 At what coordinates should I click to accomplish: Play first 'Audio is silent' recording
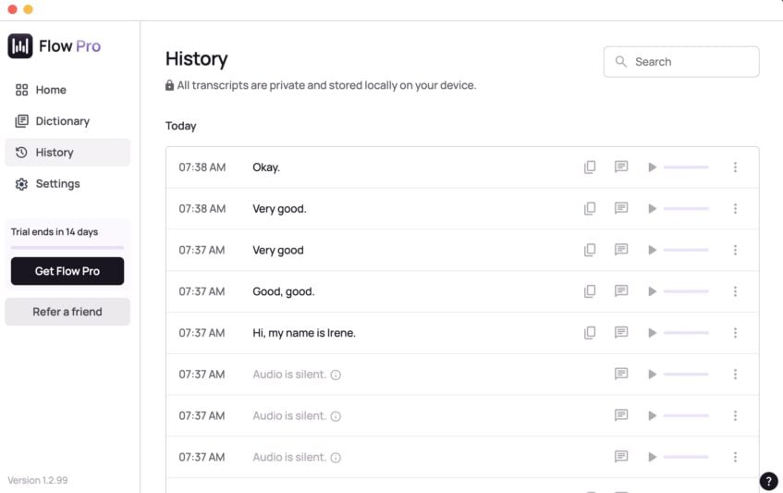point(652,375)
